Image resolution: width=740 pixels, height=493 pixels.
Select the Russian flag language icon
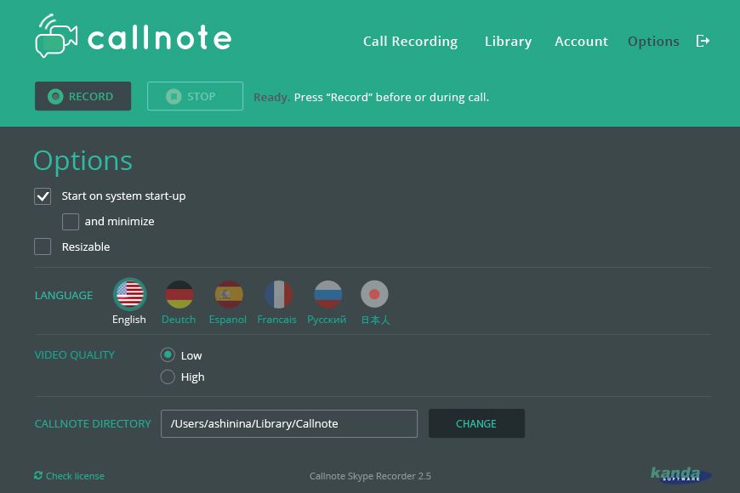pos(328,294)
